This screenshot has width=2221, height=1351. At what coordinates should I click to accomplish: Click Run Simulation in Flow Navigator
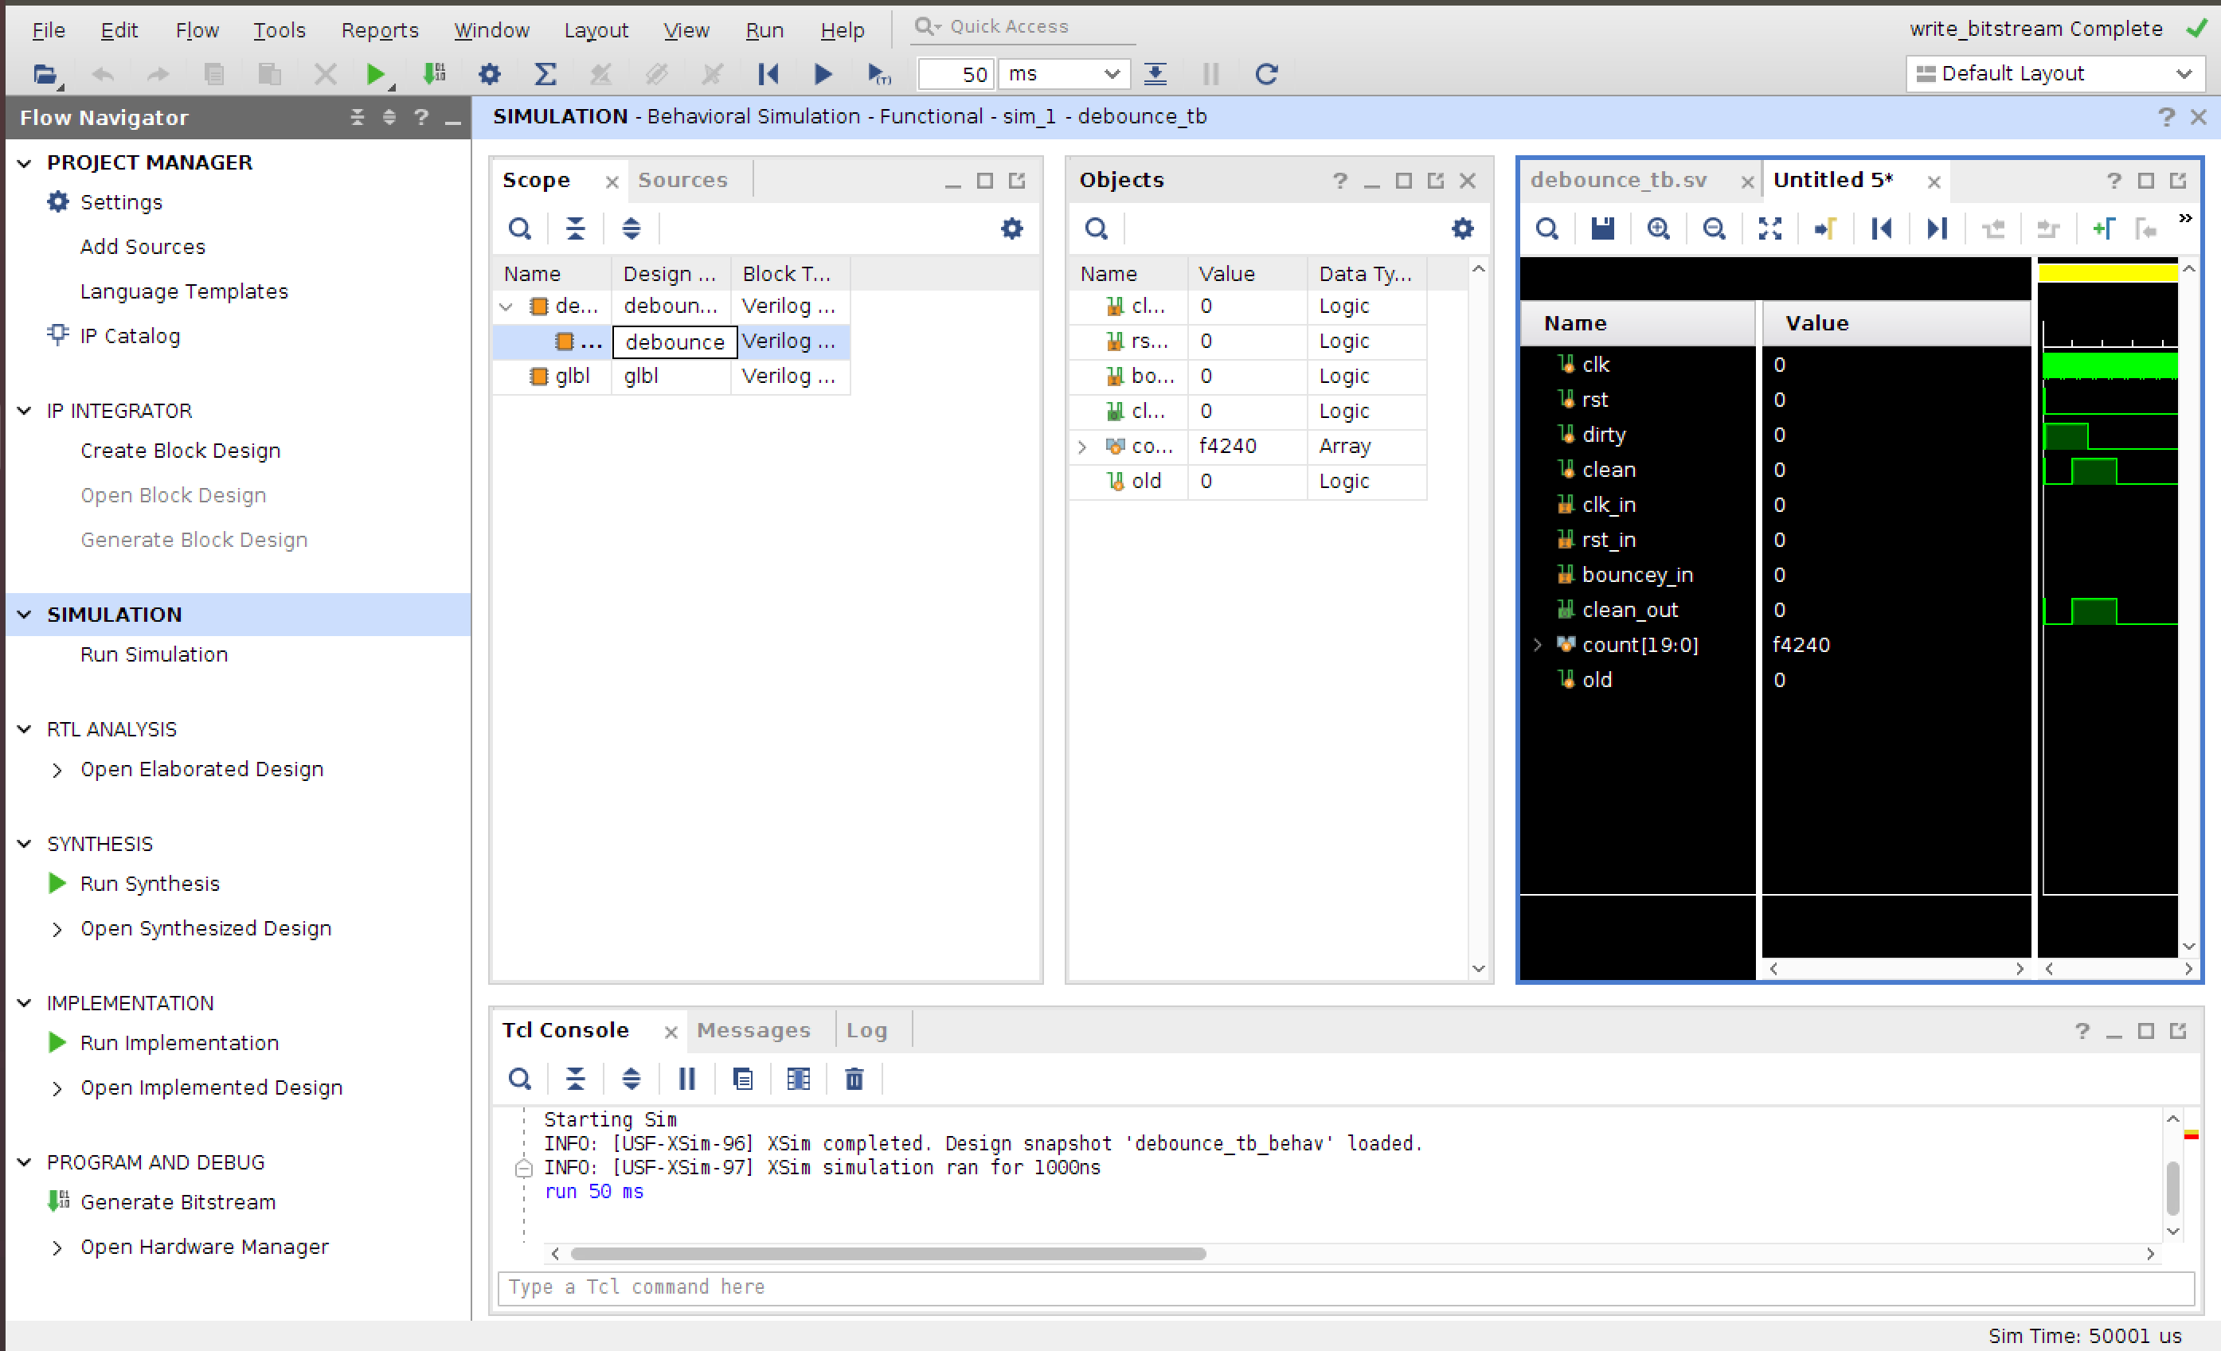[x=154, y=654]
